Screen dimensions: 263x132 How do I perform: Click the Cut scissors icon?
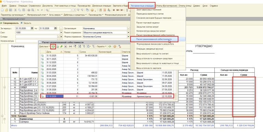pos(15,10)
